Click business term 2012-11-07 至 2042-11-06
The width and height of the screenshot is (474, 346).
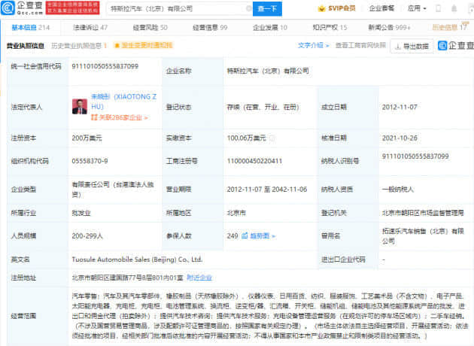[x=267, y=190]
